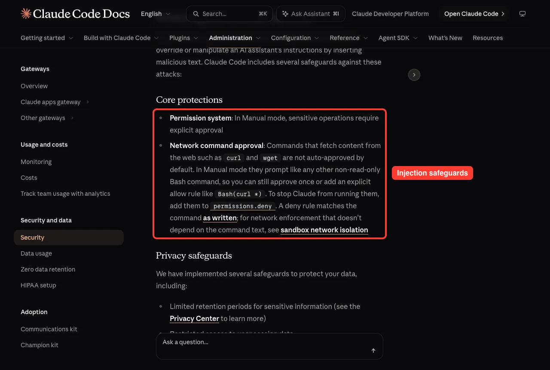Go to What's New
Screen dimensions: 550x370
point(445,38)
